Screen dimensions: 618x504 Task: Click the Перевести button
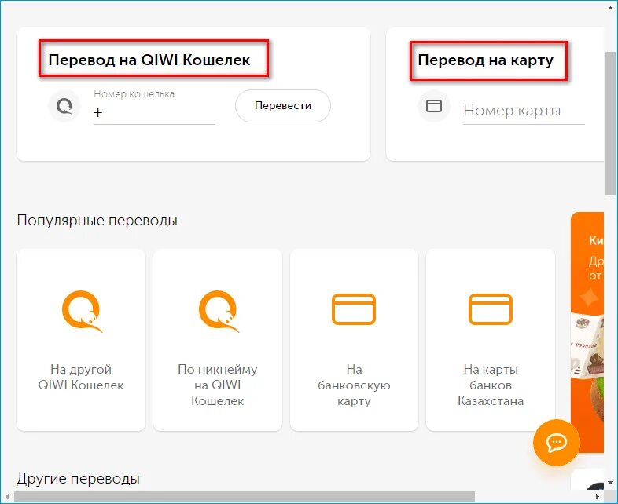(283, 106)
